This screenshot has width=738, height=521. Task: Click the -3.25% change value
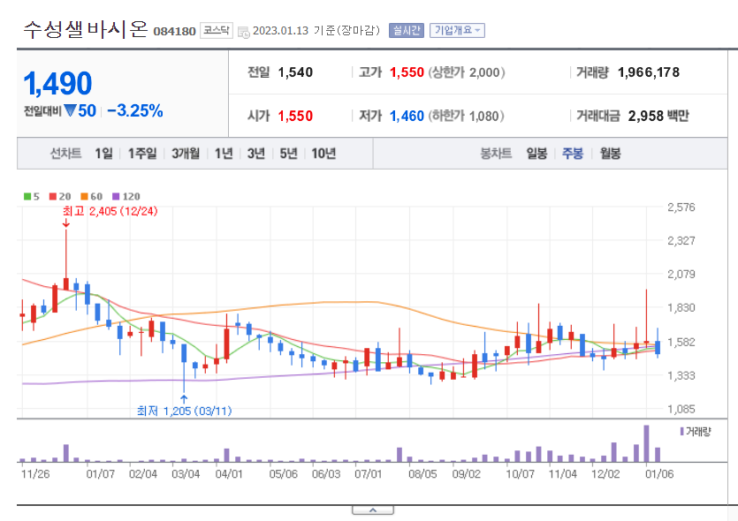(x=135, y=111)
